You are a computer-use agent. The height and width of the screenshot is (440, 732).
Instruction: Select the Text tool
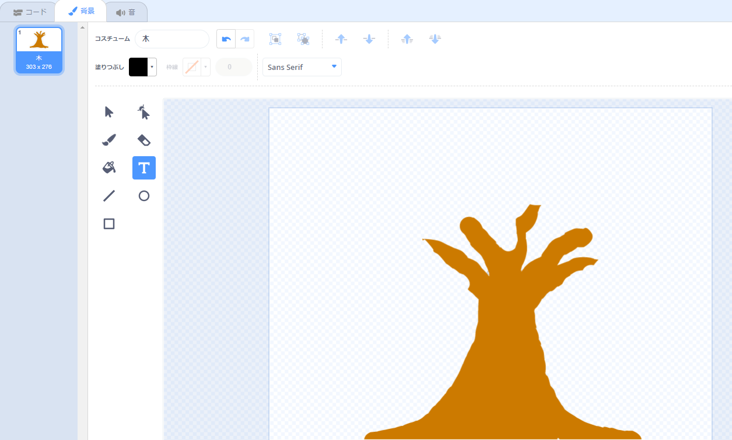click(x=143, y=168)
